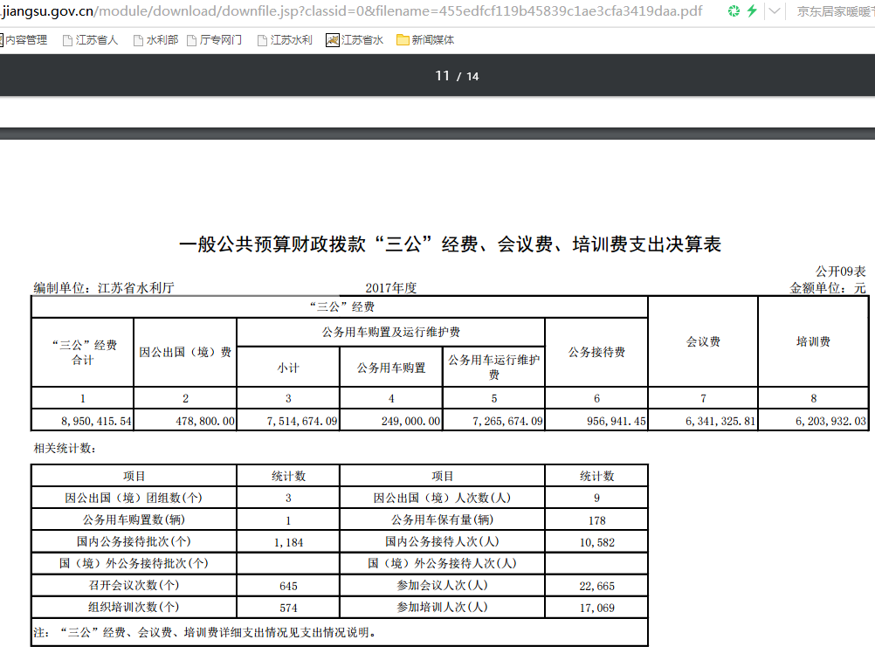The image size is (875, 660).
Task: Click the 国（境）外公务接待批次(个) row label
Action: point(134,563)
